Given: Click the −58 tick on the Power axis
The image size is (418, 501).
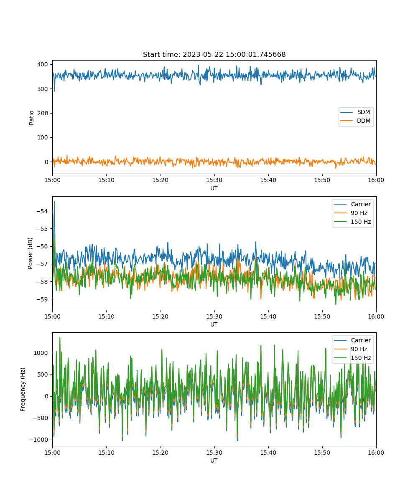Looking at the screenshot, I should coord(43,281).
